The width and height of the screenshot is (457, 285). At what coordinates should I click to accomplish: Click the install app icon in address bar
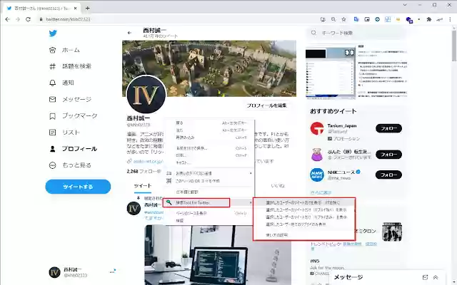tap(323, 19)
